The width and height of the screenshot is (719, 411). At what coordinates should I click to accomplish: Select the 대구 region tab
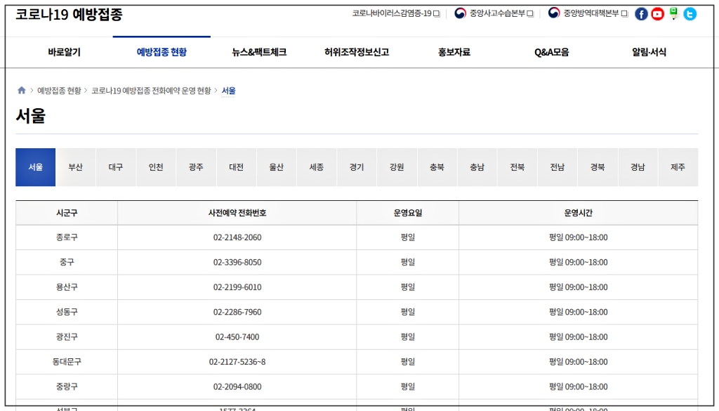tap(116, 167)
